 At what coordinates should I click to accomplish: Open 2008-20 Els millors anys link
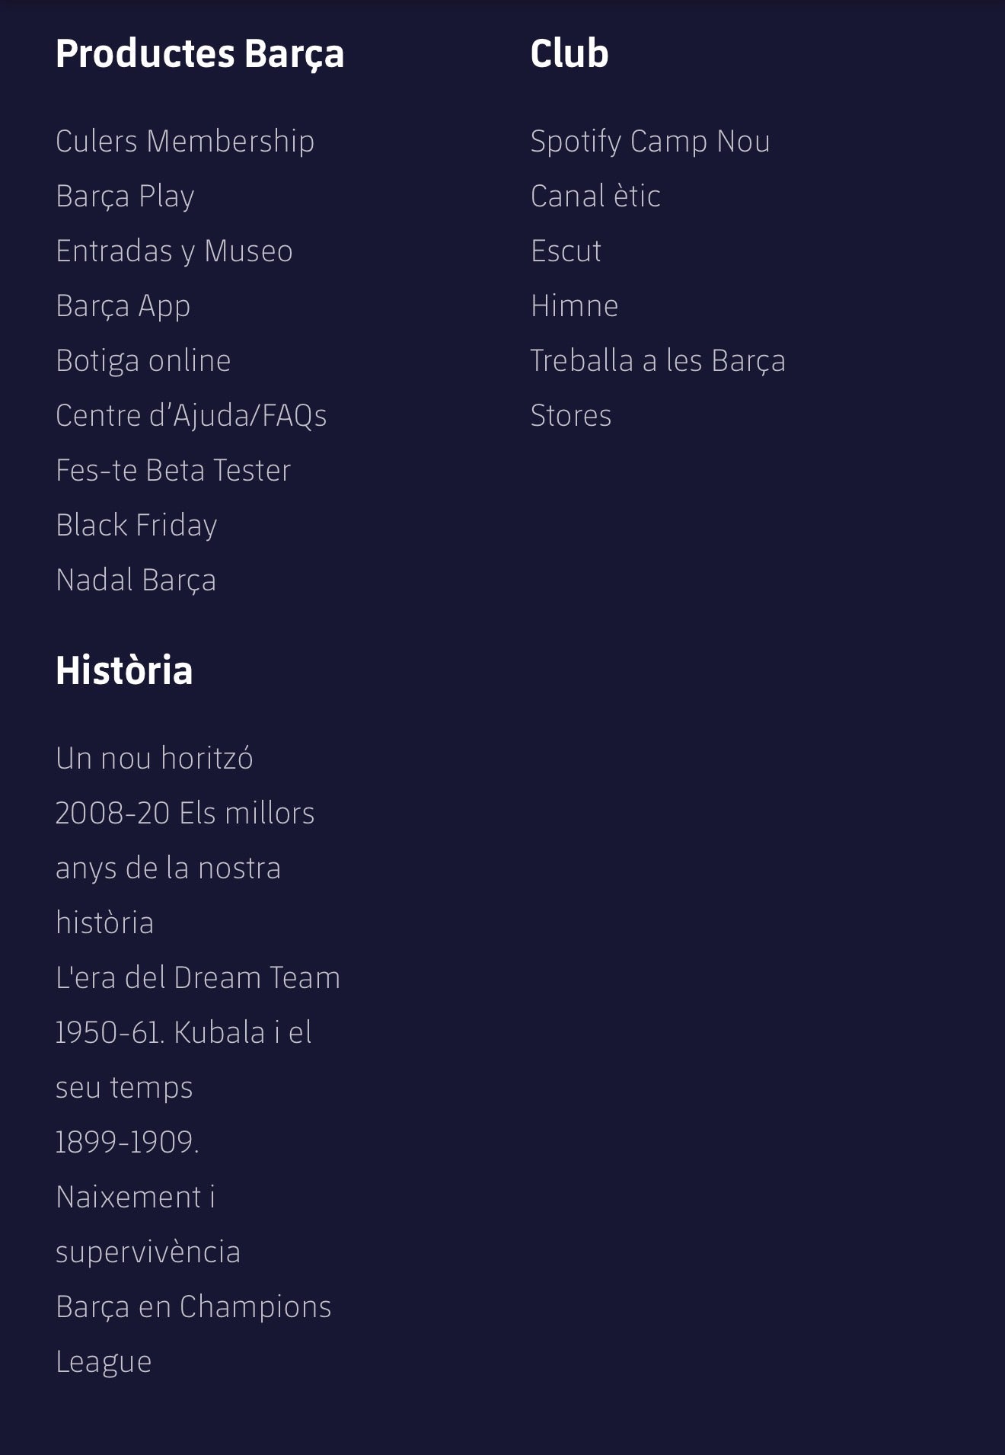click(x=185, y=868)
